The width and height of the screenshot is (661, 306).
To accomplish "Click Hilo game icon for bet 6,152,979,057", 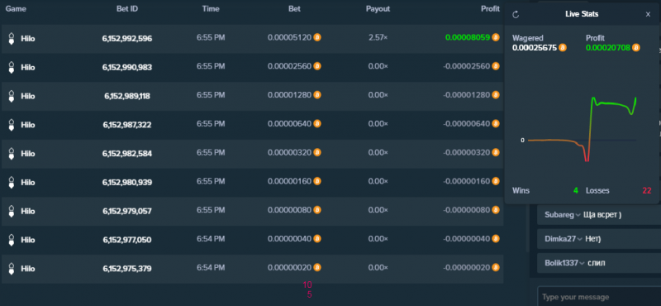I will pyautogui.click(x=12, y=211).
